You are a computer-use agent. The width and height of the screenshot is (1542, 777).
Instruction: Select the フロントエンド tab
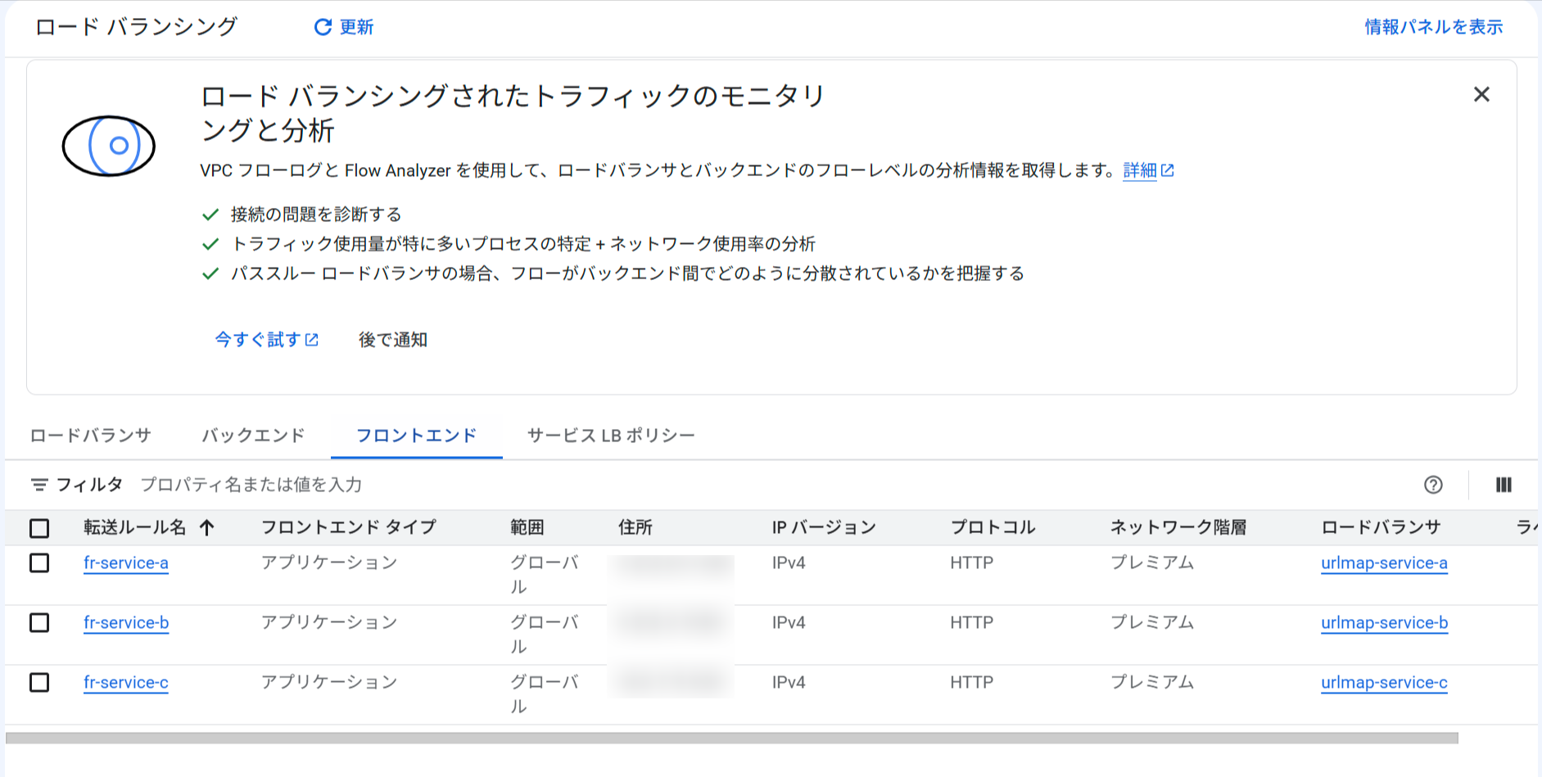(x=416, y=435)
